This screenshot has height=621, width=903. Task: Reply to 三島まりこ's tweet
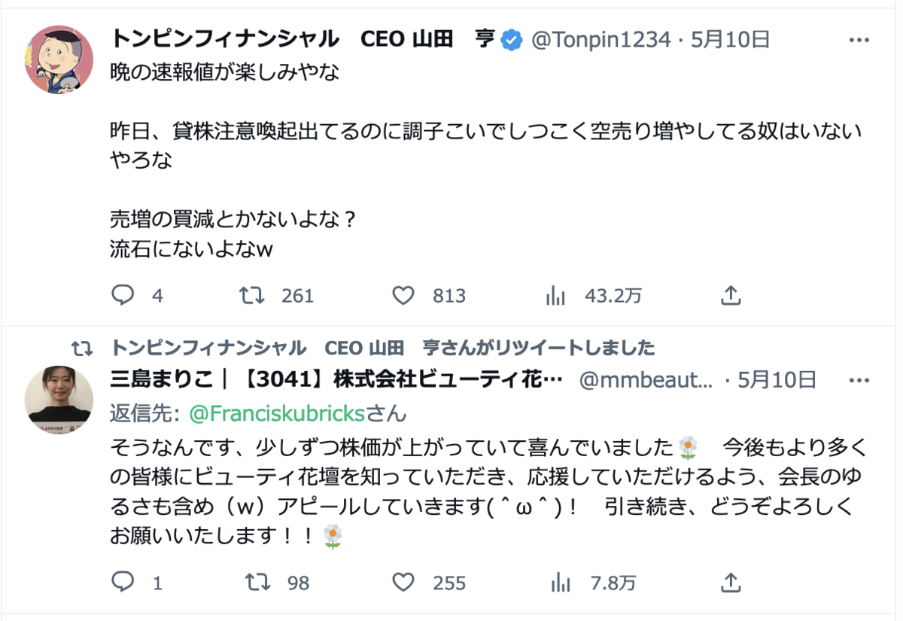pyautogui.click(x=123, y=582)
